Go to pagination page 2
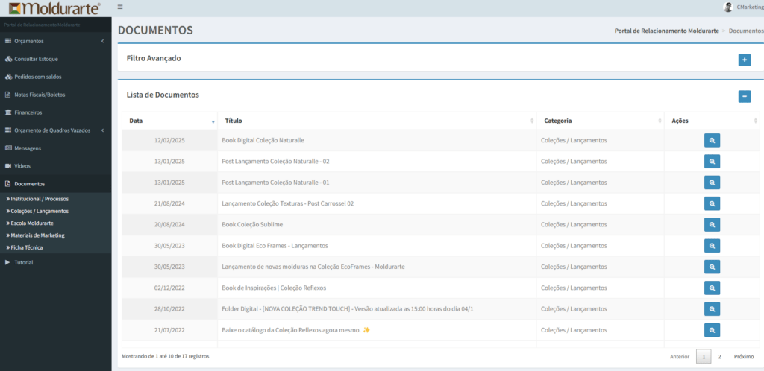 (719, 356)
